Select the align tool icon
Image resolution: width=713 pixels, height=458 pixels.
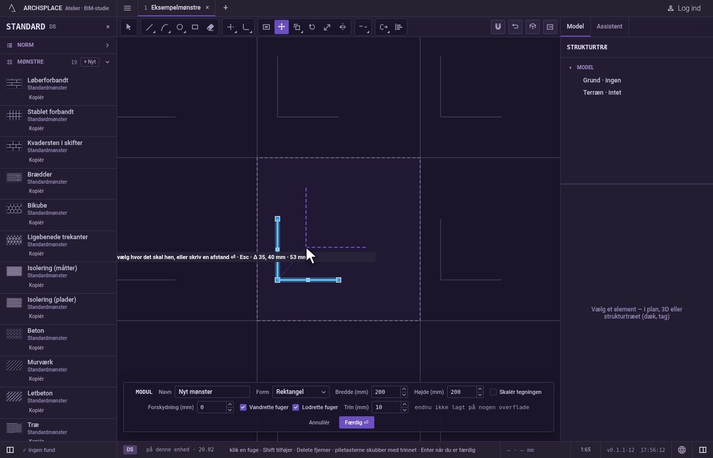pos(399,27)
